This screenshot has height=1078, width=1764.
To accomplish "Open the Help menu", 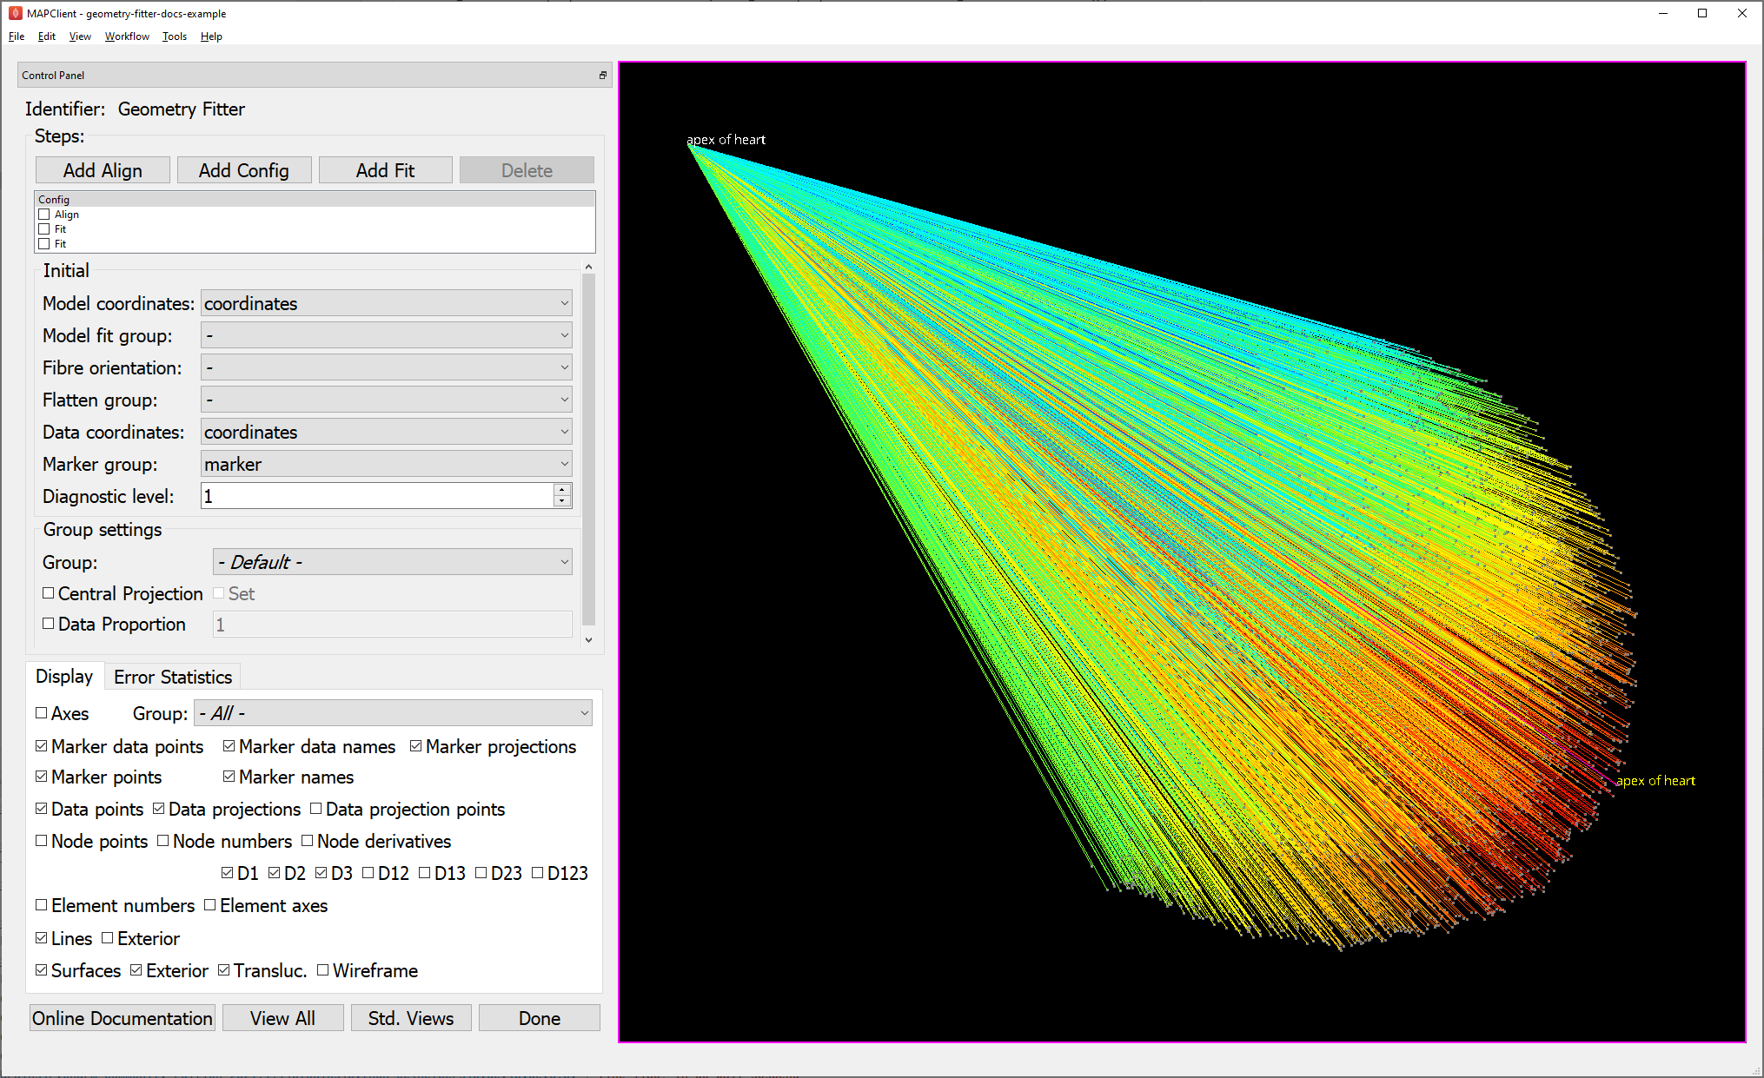I will 211,36.
